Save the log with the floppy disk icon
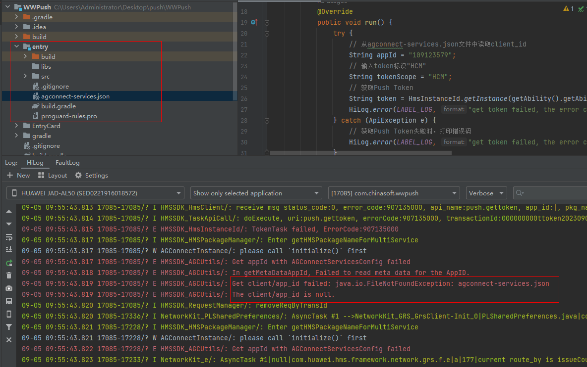The image size is (587, 367). (x=9, y=301)
